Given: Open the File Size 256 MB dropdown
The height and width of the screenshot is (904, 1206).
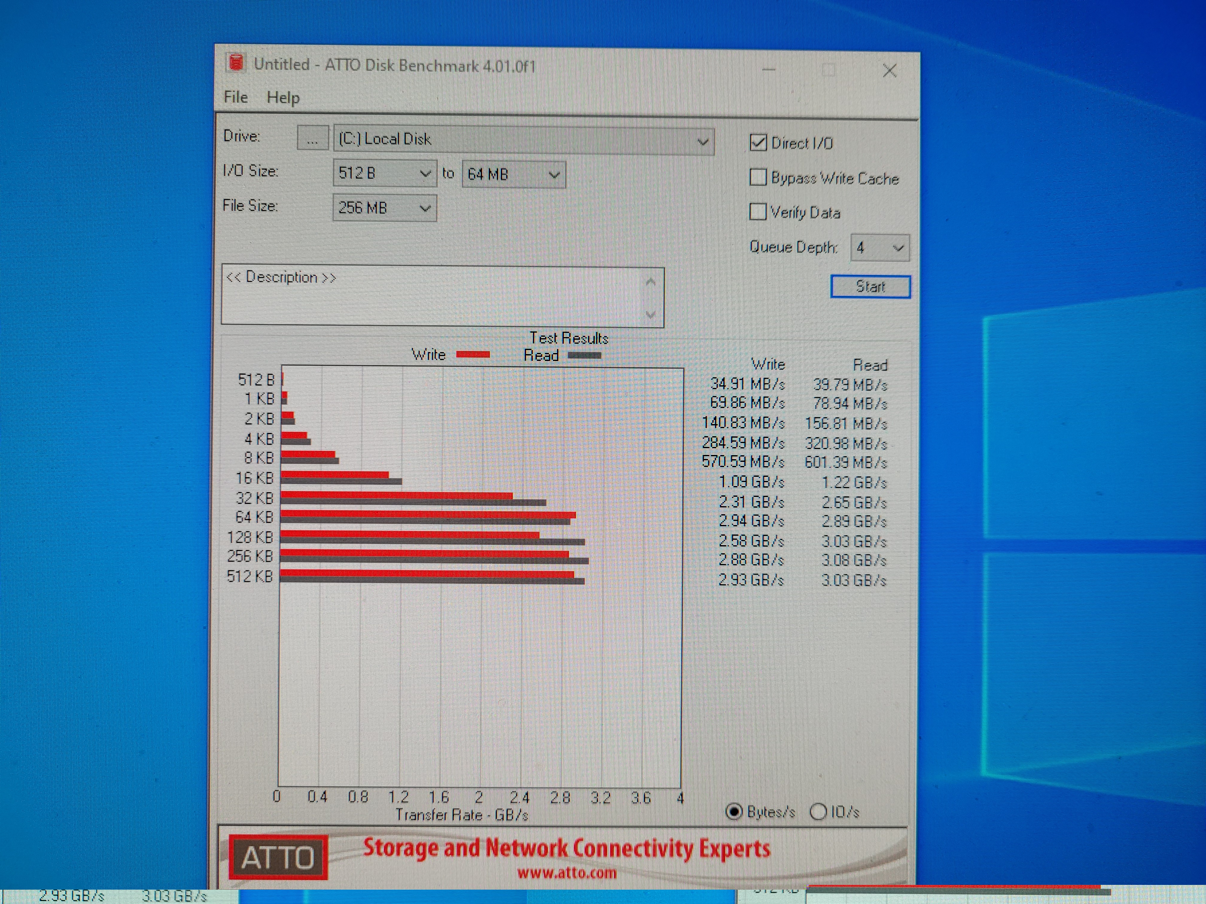Looking at the screenshot, I should click(384, 208).
